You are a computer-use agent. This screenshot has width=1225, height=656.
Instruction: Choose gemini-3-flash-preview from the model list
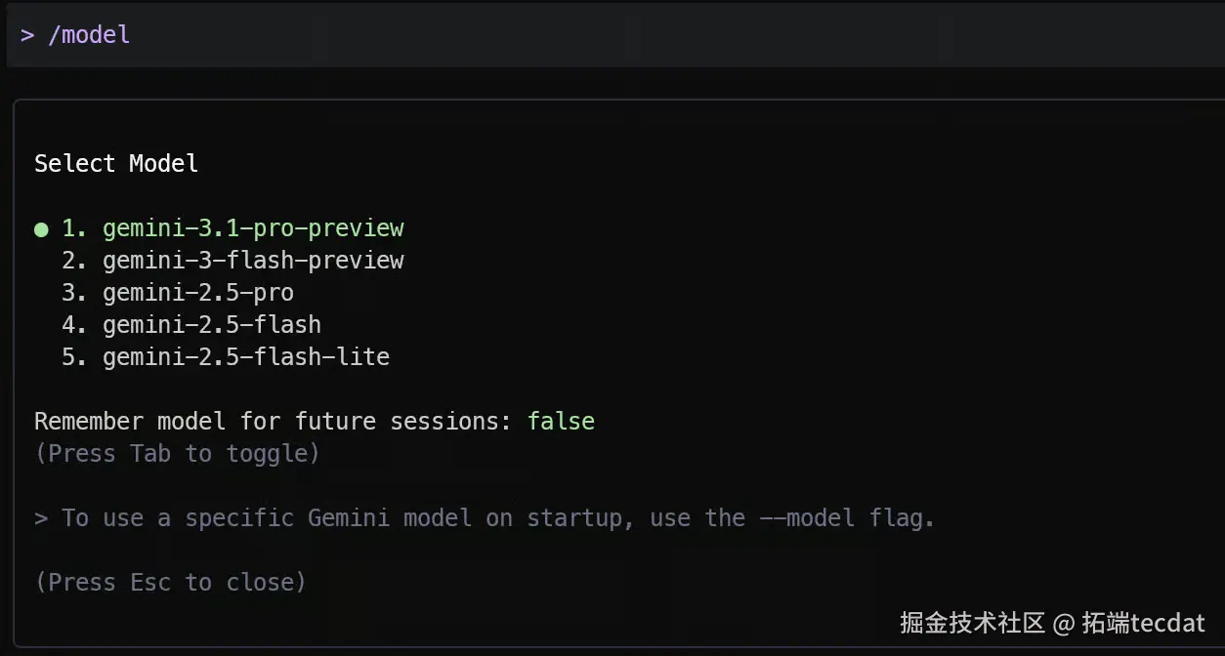pos(253,261)
